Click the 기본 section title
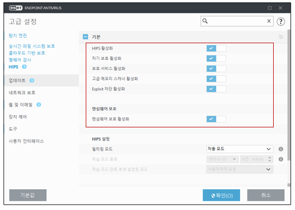 [96, 37]
